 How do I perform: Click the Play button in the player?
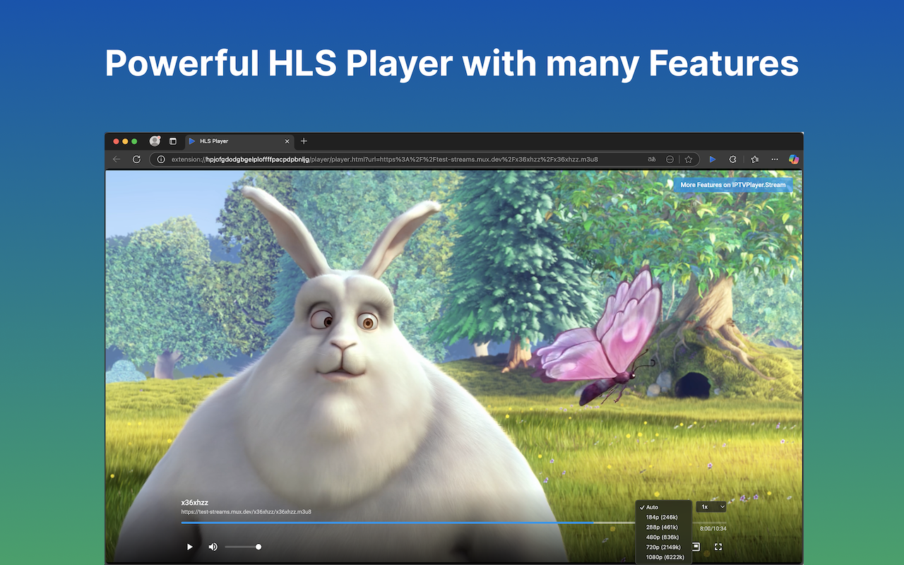189,547
